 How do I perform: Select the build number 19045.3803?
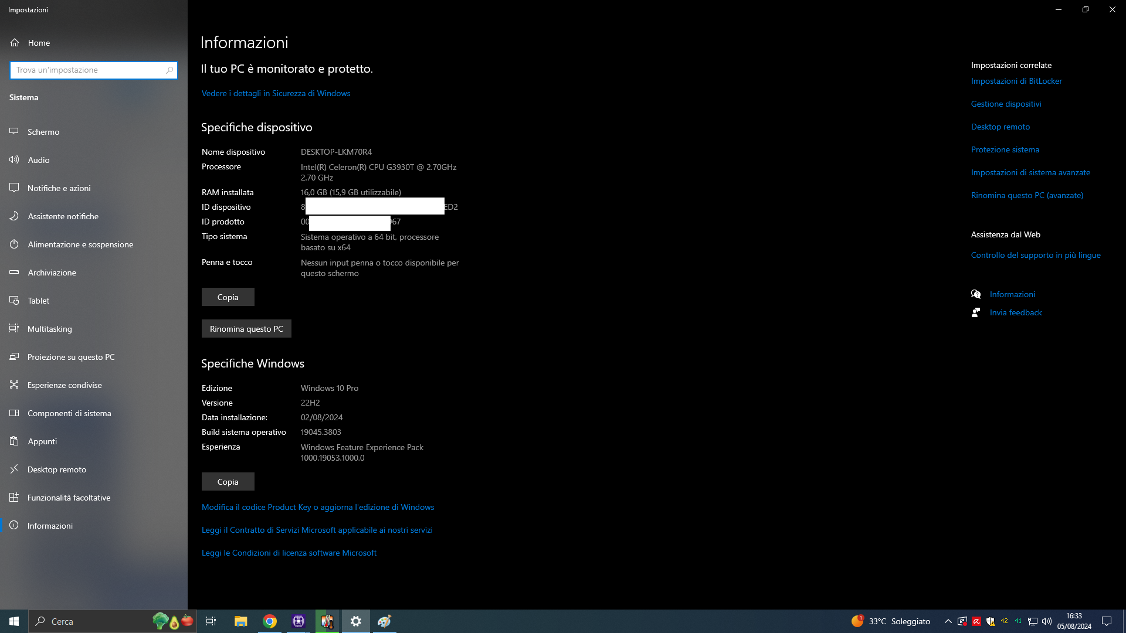[321, 432]
